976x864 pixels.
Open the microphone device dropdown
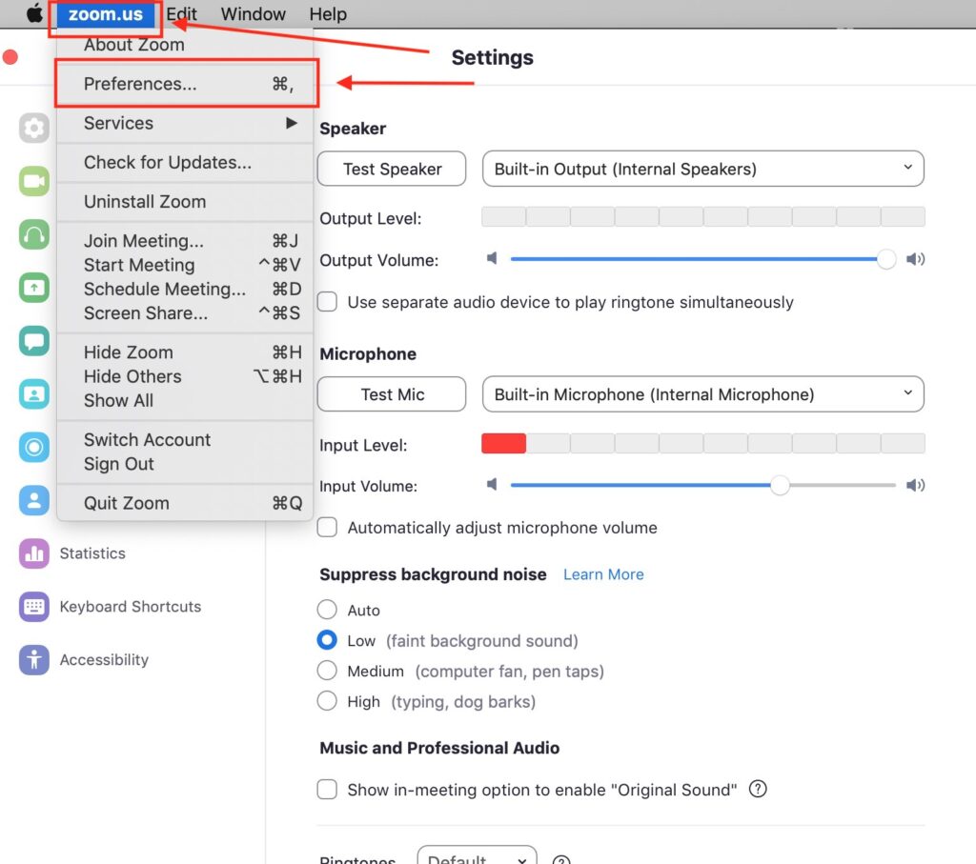pos(702,393)
